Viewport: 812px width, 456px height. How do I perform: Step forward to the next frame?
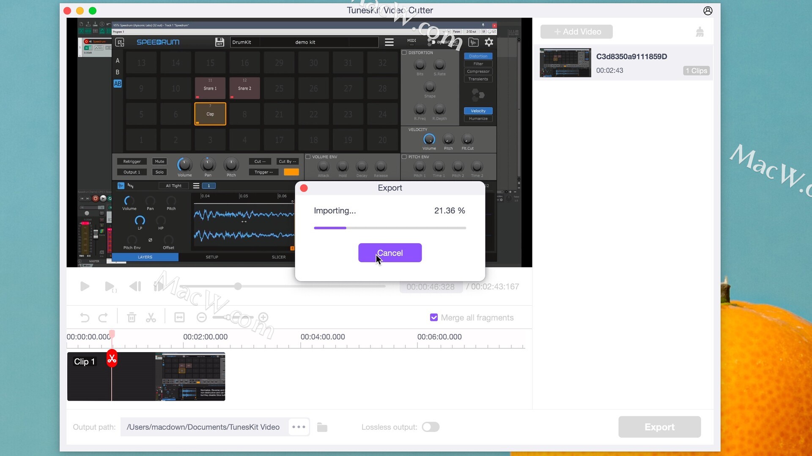159,286
